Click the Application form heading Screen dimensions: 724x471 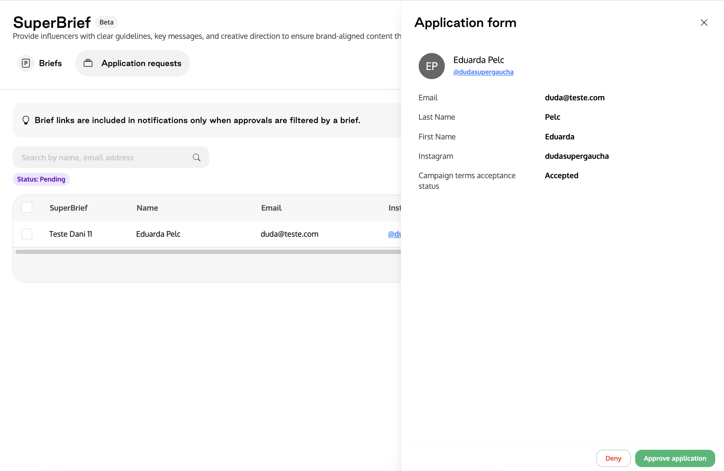coord(465,22)
